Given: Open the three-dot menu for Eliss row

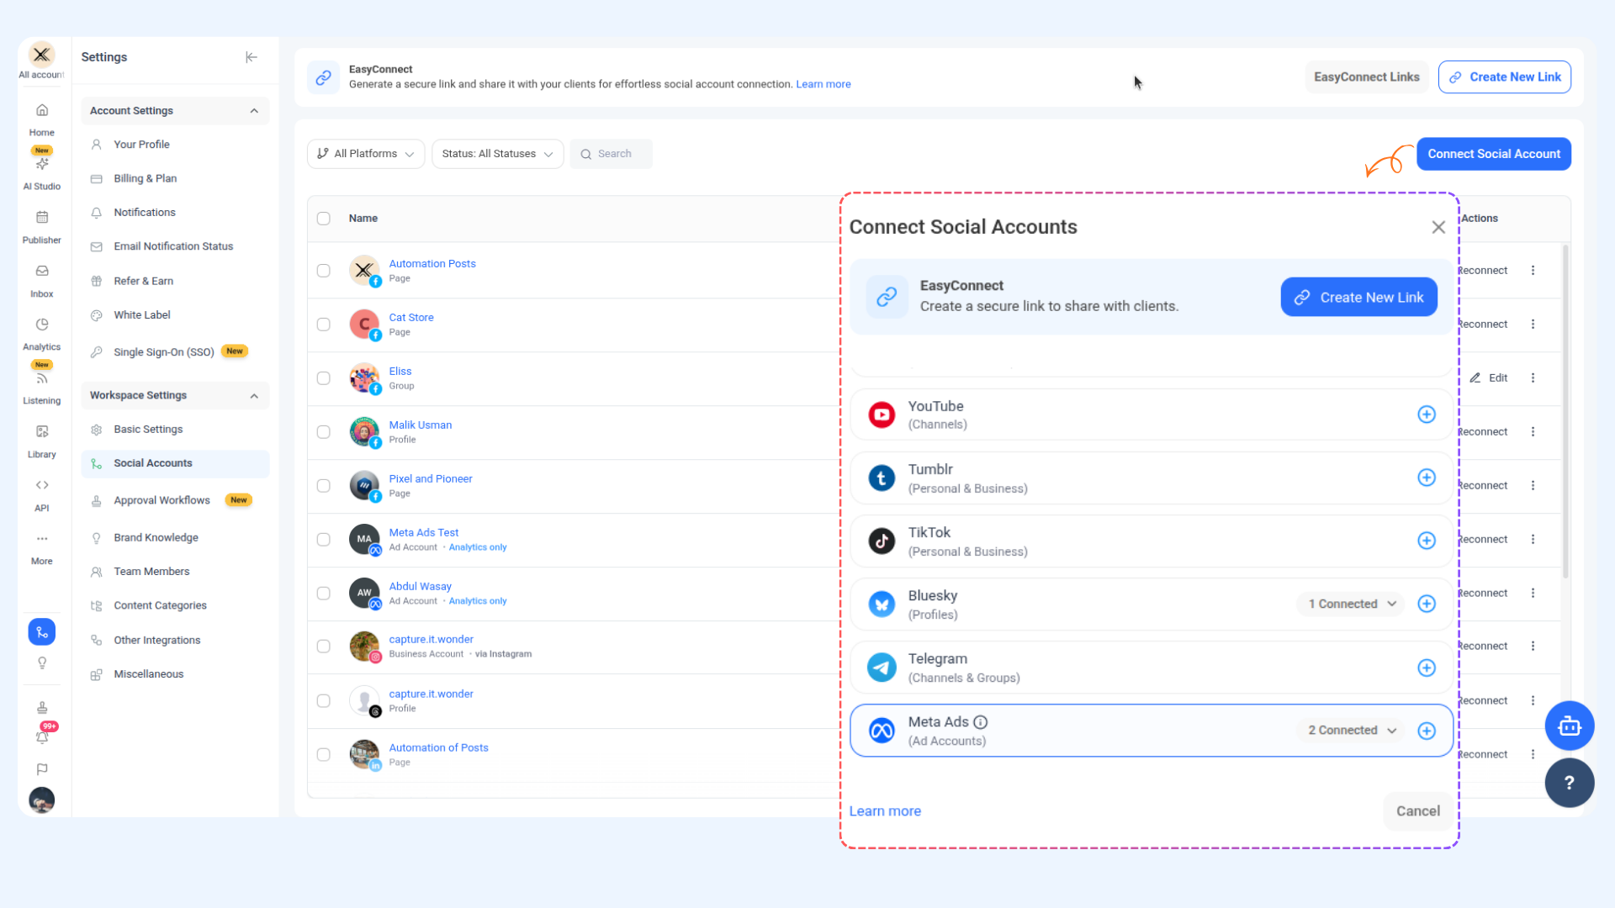Looking at the screenshot, I should [1533, 378].
